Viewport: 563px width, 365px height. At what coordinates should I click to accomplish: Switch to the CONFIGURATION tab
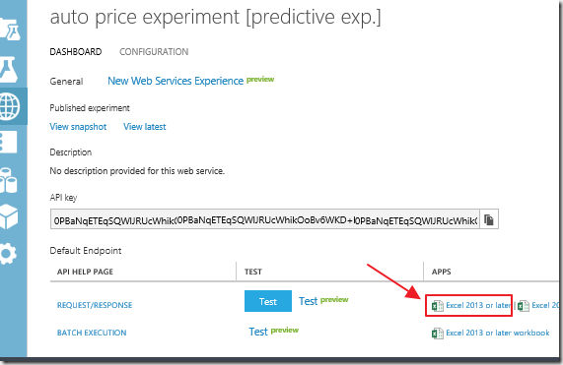coord(154,52)
